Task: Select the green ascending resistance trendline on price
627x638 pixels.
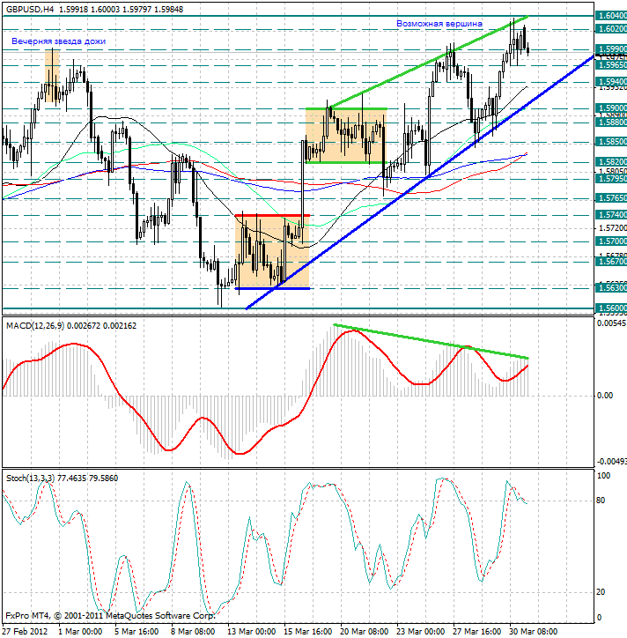Action: click(429, 62)
